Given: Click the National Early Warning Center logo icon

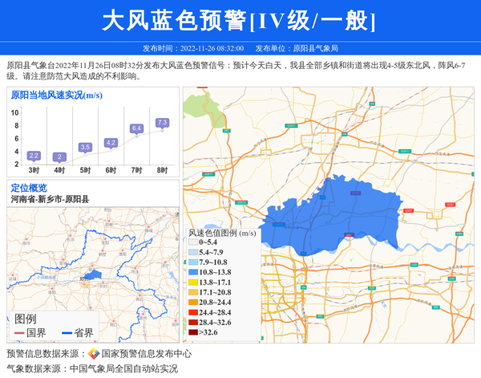Looking at the screenshot, I should pos(94,354).
